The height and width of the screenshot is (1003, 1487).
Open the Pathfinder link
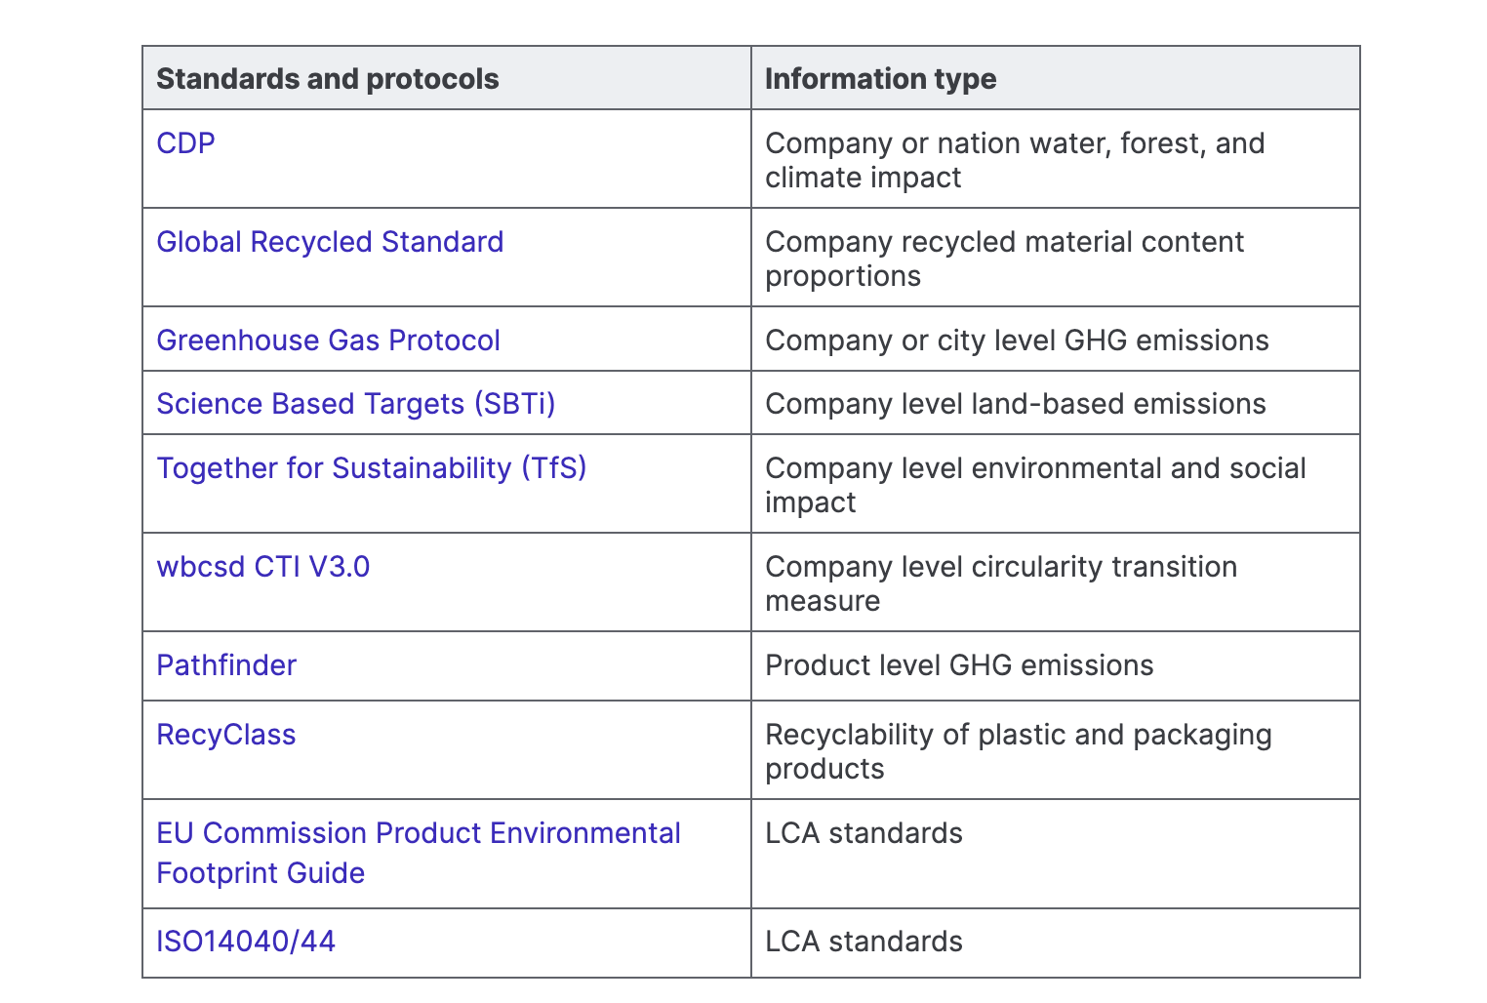(226, 665)
